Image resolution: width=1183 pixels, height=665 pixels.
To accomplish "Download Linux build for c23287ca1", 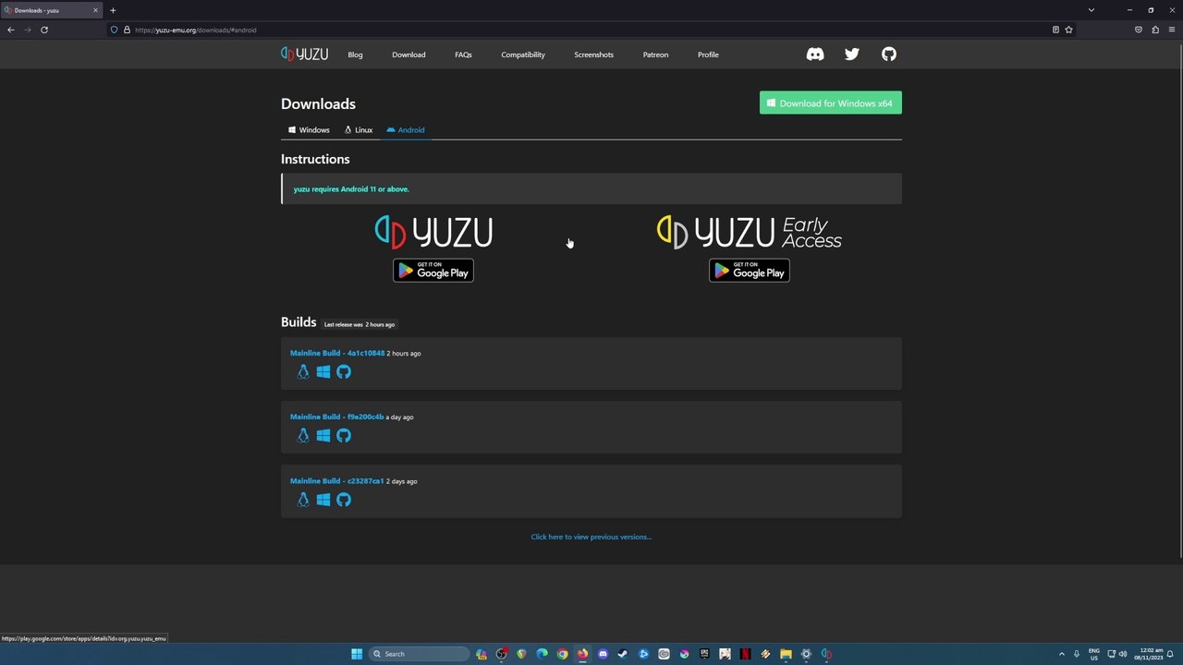I will [x=303, y=500].
